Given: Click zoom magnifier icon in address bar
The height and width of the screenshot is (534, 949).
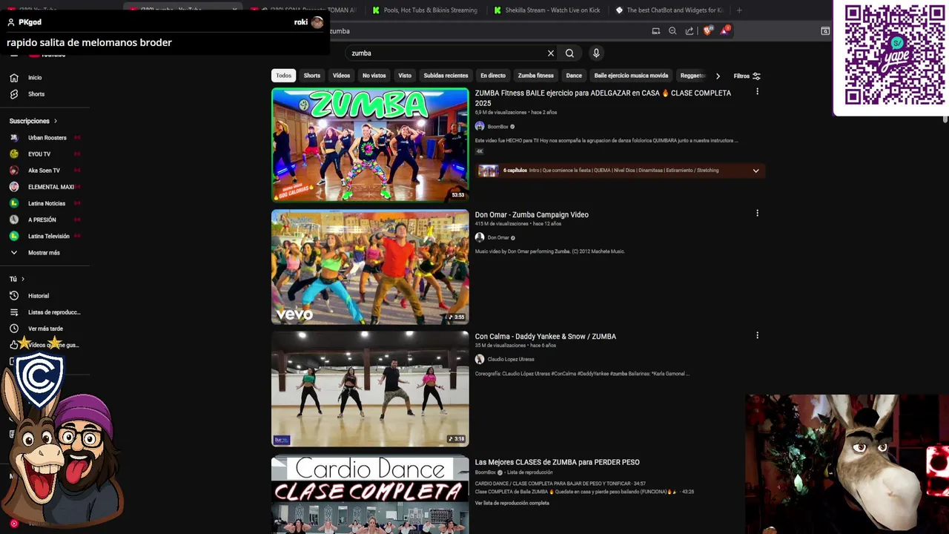Looking at the screenshot, I should point(672,31).
